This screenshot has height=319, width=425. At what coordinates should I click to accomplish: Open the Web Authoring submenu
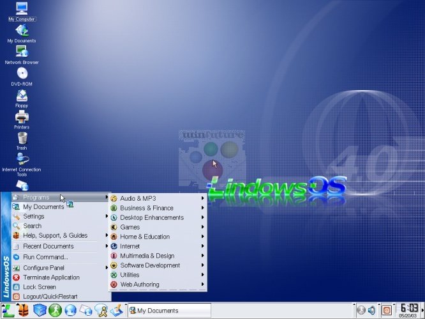158,284
